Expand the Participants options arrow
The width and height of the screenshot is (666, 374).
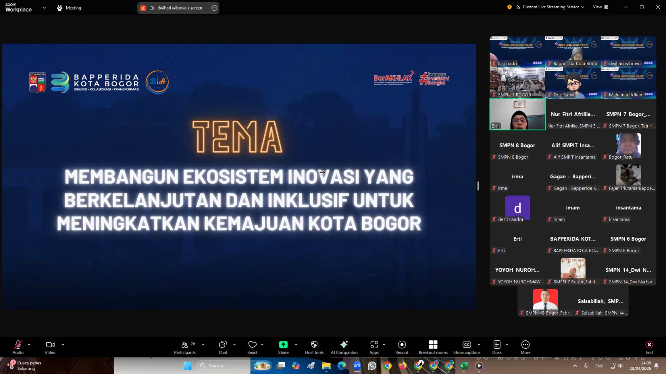[203, 344]
